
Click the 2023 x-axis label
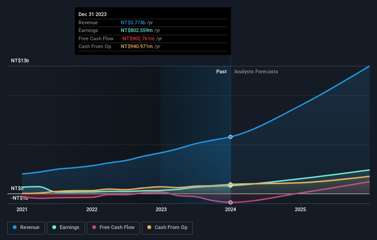(x=161, y=210)
